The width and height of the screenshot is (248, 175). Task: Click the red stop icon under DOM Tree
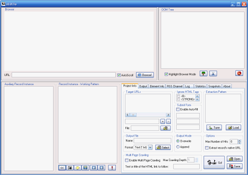tap(239, 73)
